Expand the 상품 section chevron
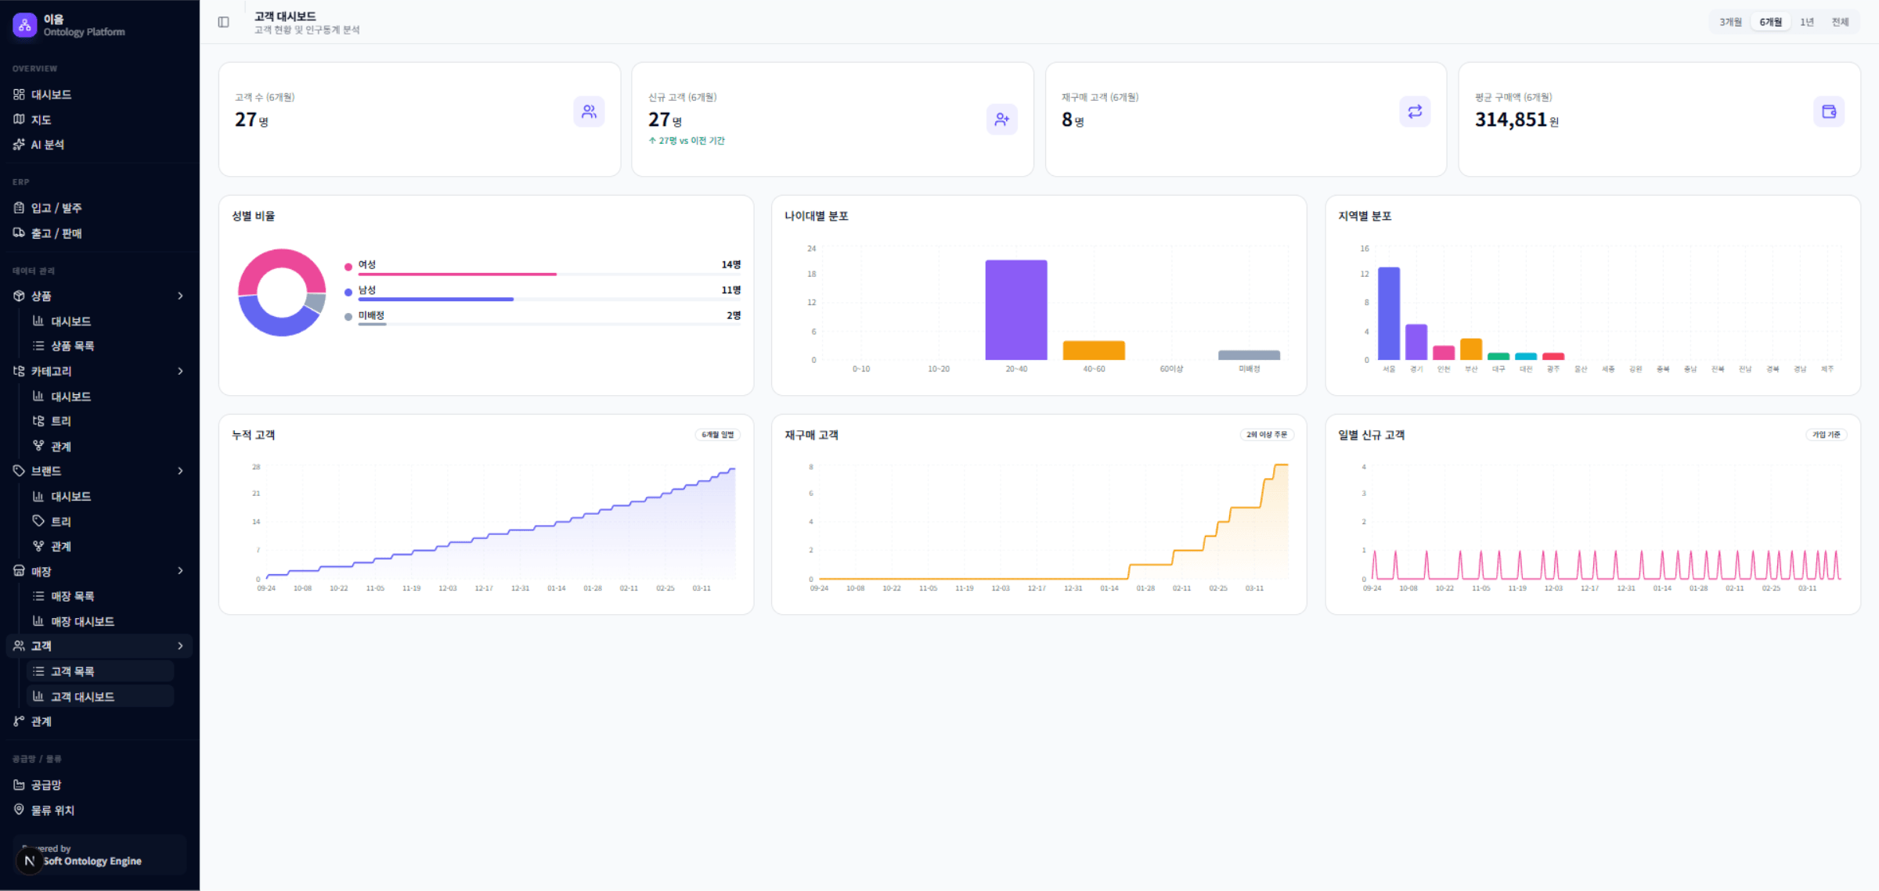Image resolution: width=1879 pixels, height=891 pixels. (x=180, y=296)
